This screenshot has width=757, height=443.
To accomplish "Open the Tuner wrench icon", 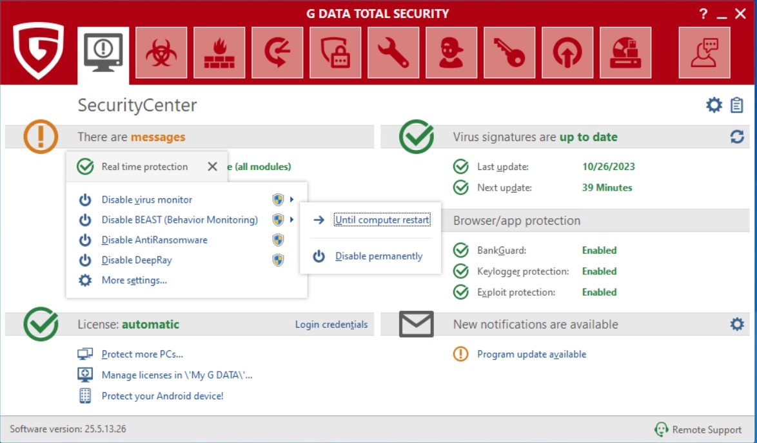I will click(393, 52).
